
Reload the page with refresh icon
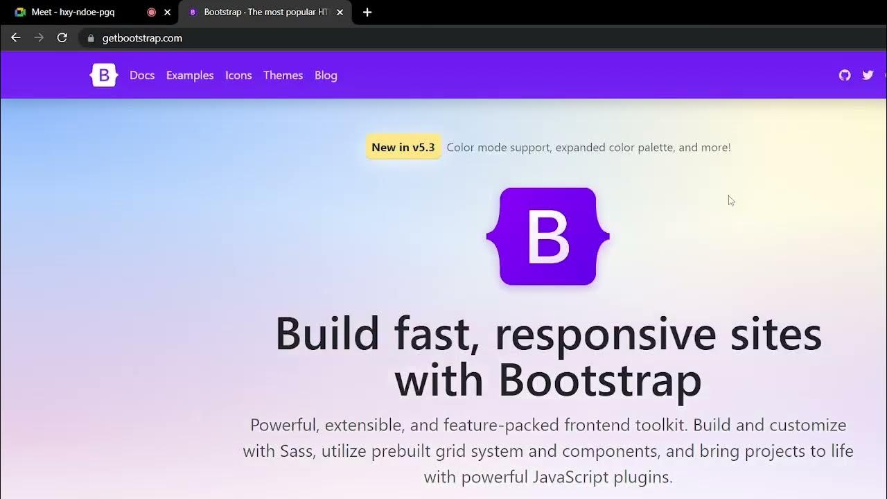pyautogui.click(x=62, y=38)
